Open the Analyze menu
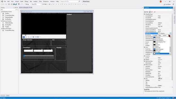This screenshot has width=176, height=99. (35, 1)
